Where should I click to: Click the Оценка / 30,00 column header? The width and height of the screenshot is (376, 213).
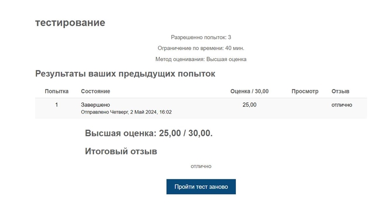(x=250, y=91)
